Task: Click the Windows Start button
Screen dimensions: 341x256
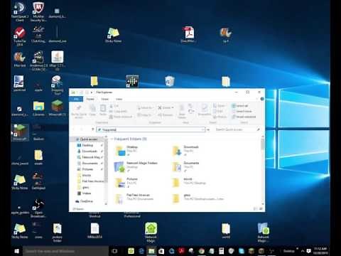Action: tap(16, 251)
